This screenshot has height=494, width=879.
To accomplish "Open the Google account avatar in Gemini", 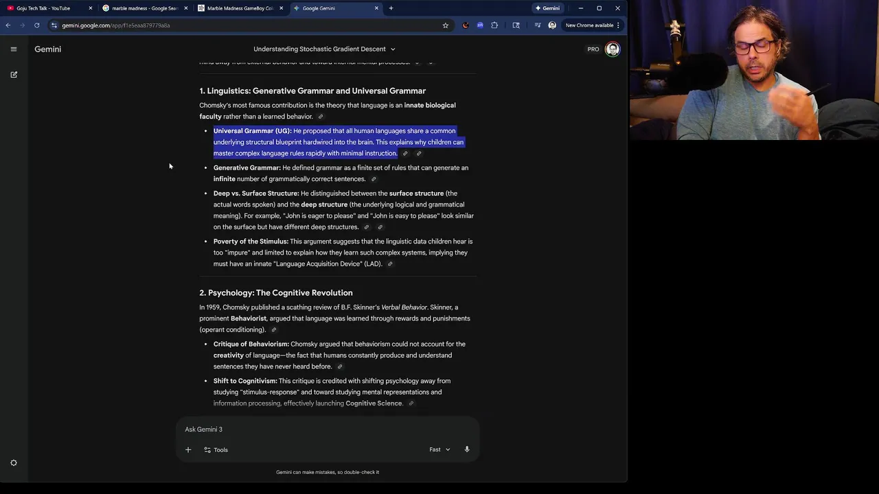I will click(613, 49).
